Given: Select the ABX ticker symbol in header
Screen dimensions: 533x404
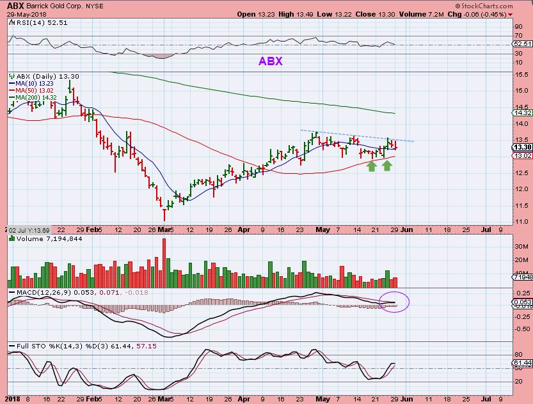Looking at the screenshot, I should [15, 6].
